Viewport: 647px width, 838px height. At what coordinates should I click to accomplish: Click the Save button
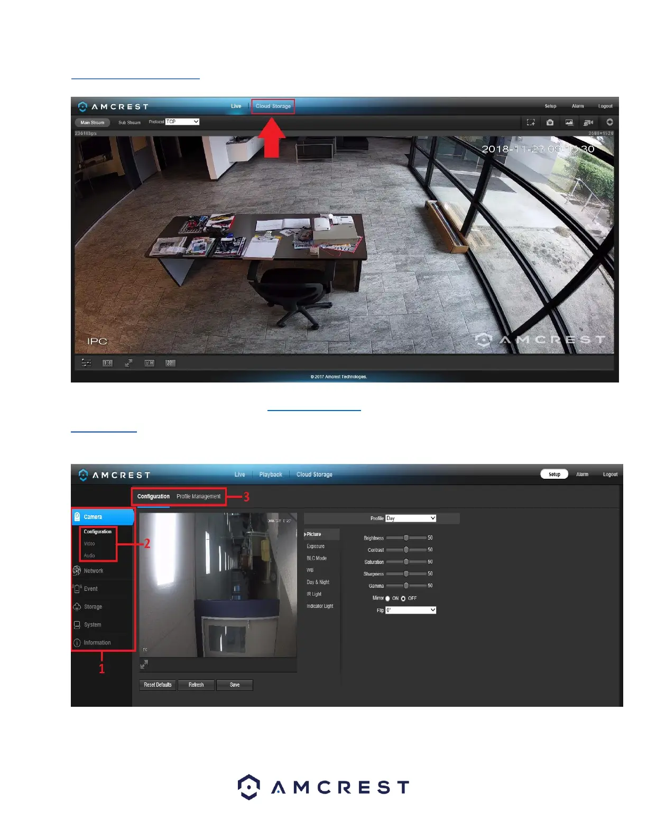[235, 685]
